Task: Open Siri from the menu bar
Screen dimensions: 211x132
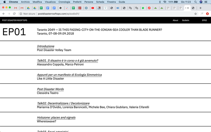Action: pos(201,2)
